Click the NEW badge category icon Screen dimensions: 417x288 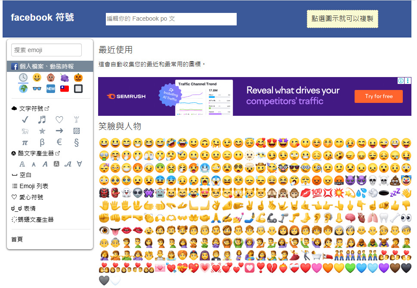point(50,89)
